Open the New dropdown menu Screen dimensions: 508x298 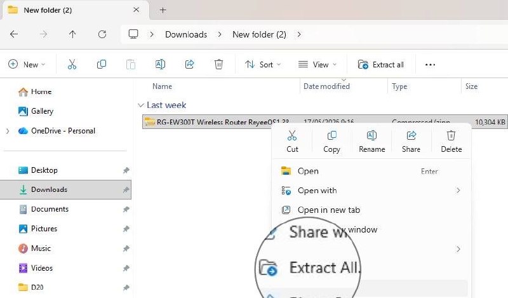click(27, 64)
